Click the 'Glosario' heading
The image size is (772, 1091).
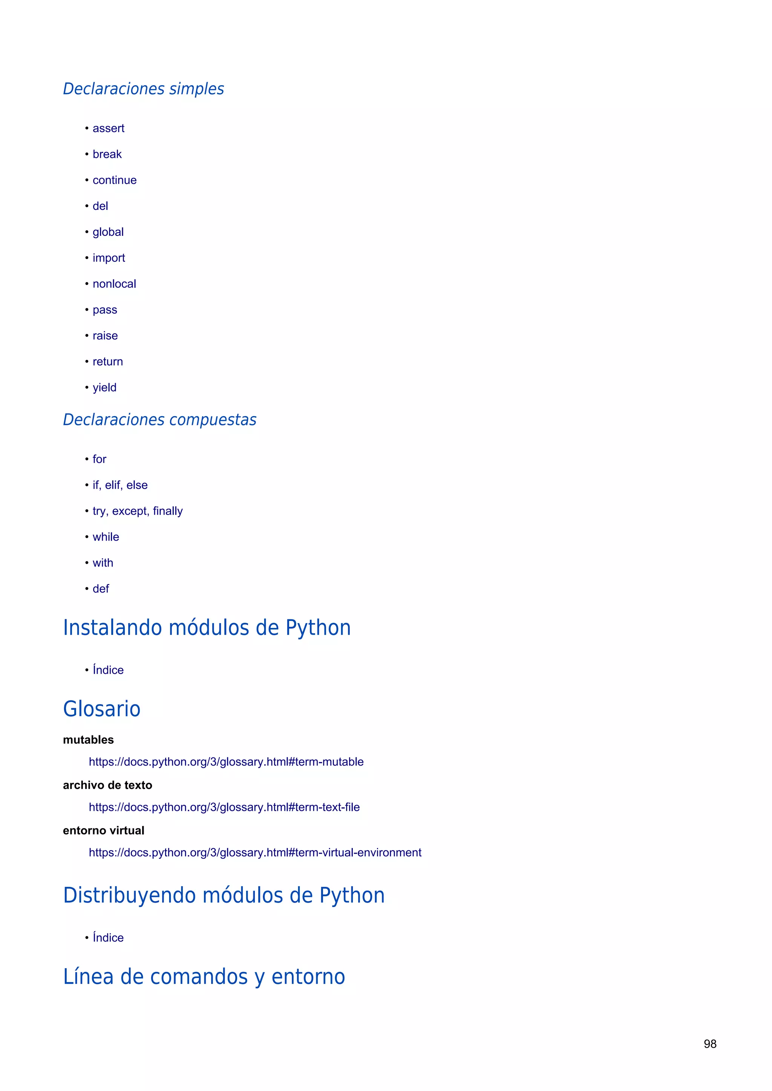102,709
